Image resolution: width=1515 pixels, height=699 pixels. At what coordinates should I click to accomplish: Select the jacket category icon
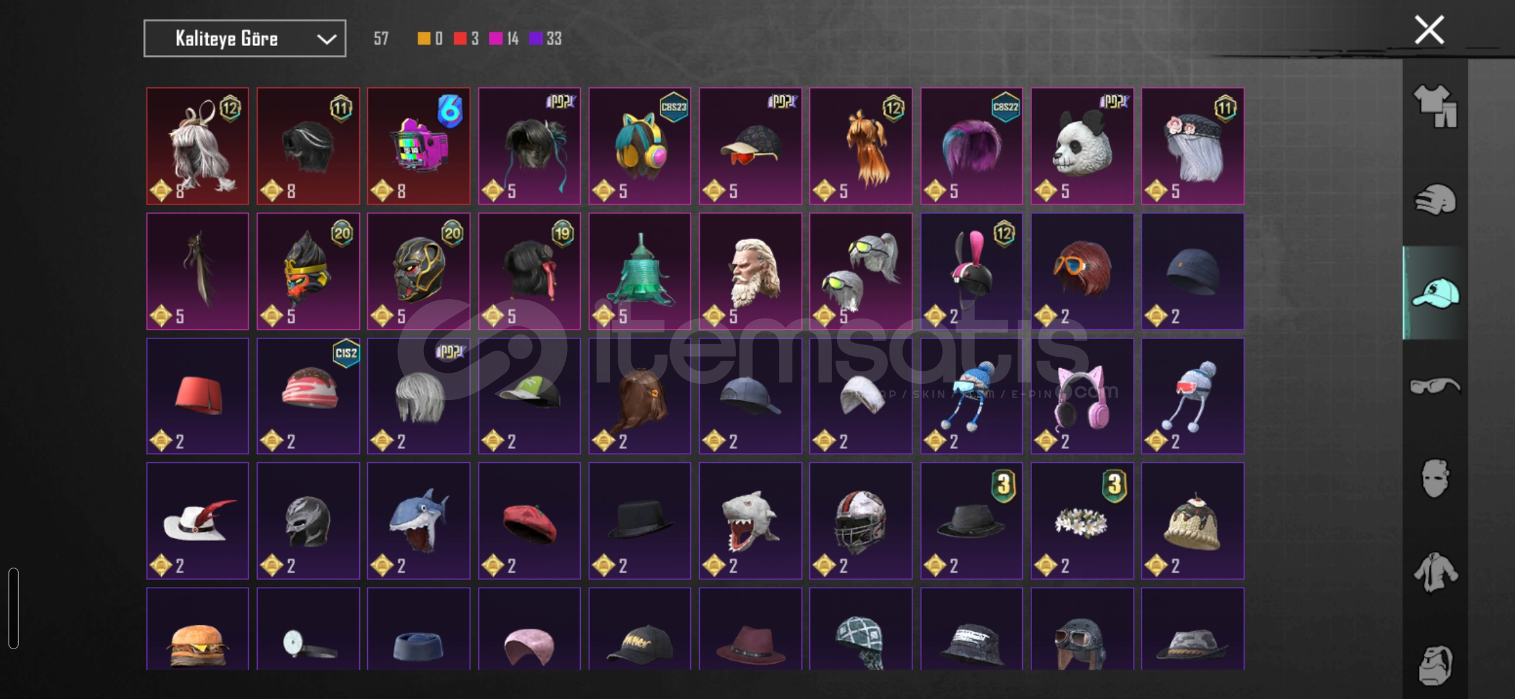[x=1435, y=572]
